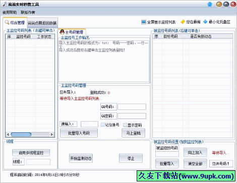
Task: Click the left arrow of list scrollbar
Action: [8, 135]
